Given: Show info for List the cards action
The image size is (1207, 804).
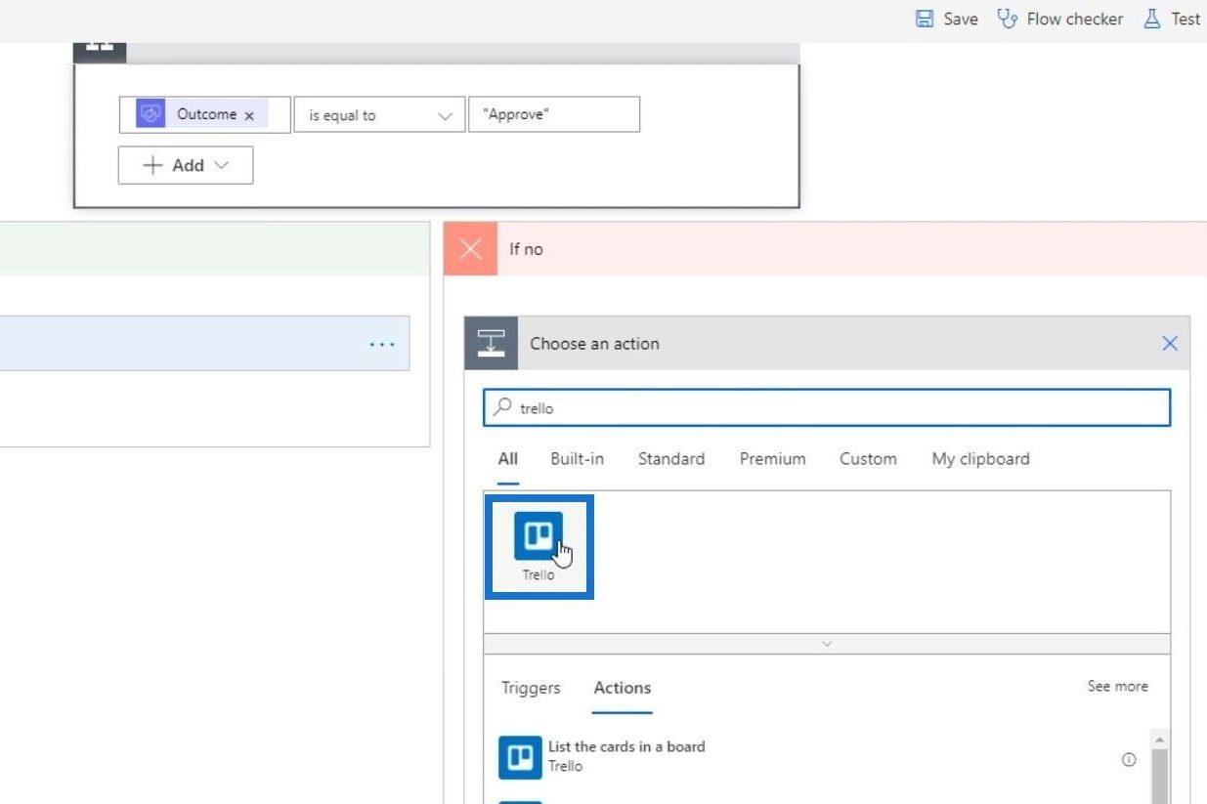Looking at the screenshot, I should click(x=1129, y=759).
